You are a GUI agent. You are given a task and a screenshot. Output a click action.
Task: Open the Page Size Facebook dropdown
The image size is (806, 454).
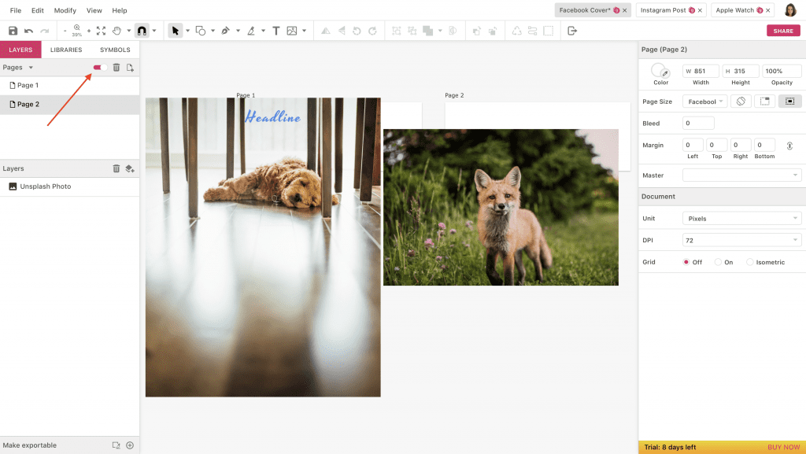pos(704,102)
